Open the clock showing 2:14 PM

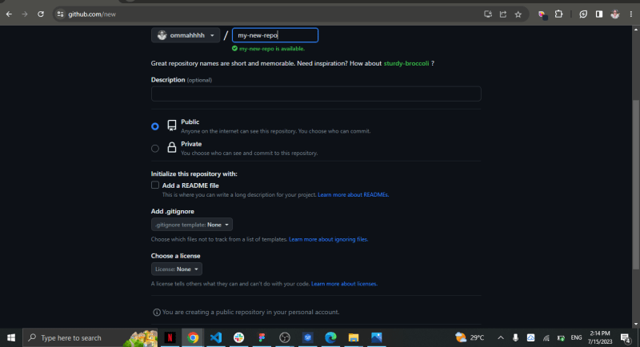click(599, 337)
